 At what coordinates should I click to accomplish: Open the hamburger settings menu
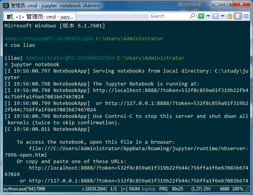tap(246, 16)
